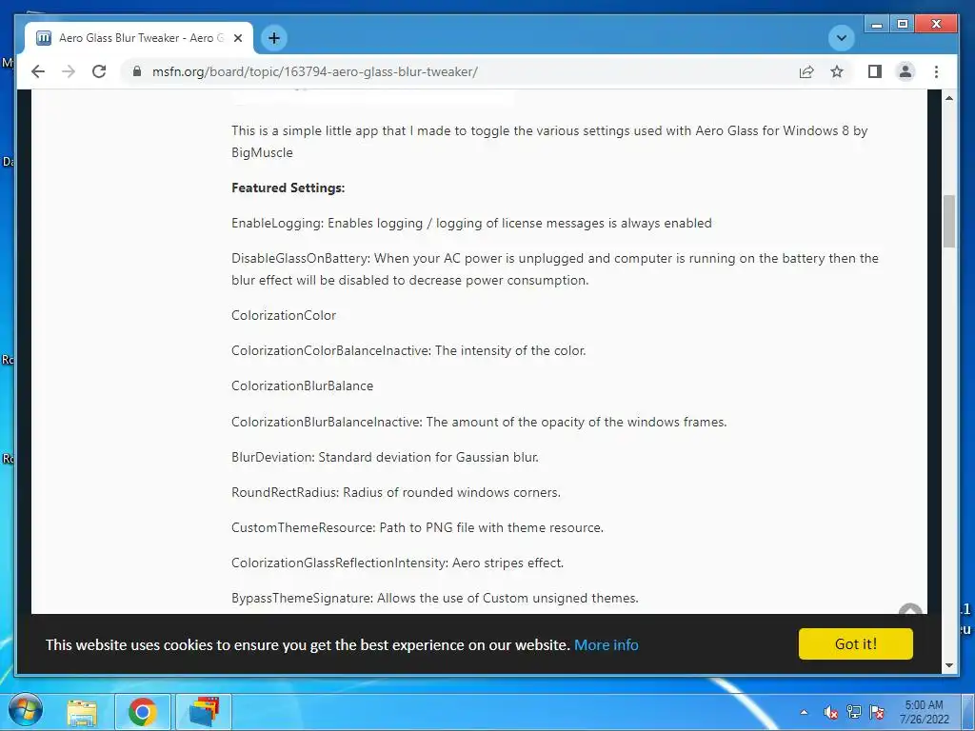Reload the current page
This screenshot has height=731, width=975.
(99, 71)
